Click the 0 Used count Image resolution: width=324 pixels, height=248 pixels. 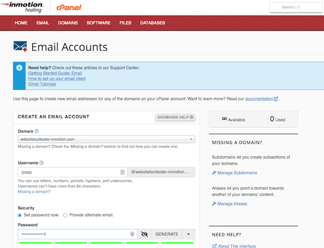click(x=278, y=119)
